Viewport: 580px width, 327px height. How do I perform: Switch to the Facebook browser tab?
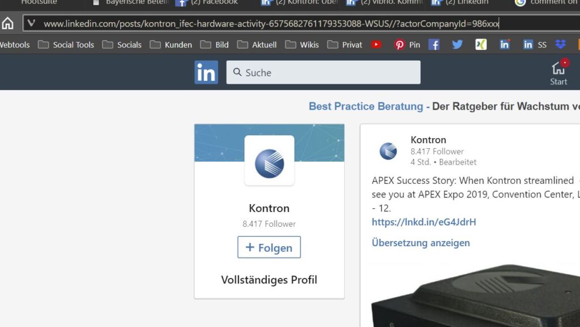coord(207,2)
